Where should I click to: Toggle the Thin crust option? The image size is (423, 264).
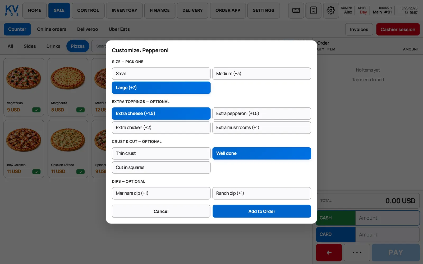[x=161, y=153]
